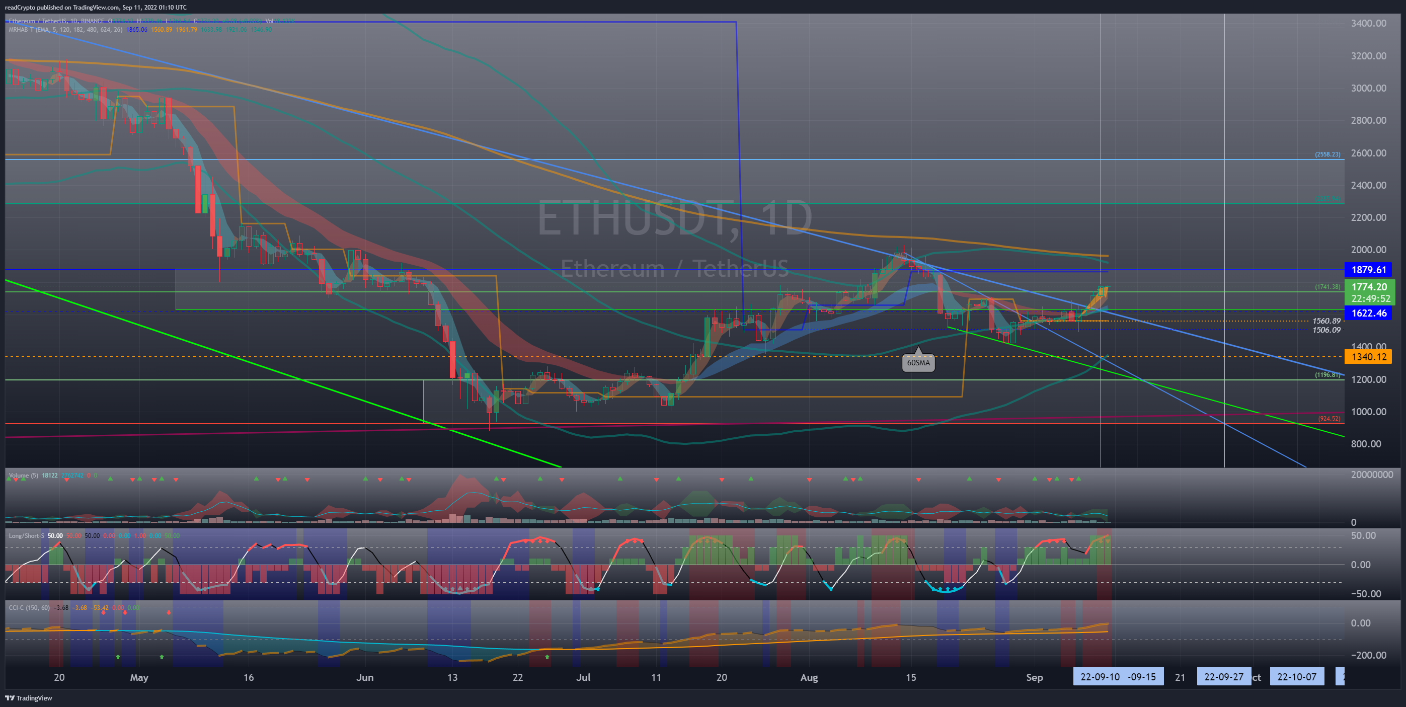Click the 15 label on the time axis
Viewport: 1406px width, 707px height.
(x=911, y=677)
